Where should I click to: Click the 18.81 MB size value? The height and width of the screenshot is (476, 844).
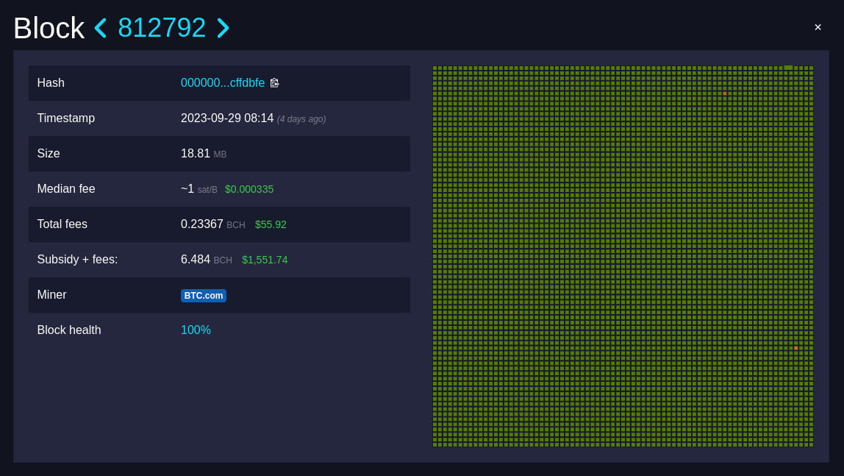[204, 154]
